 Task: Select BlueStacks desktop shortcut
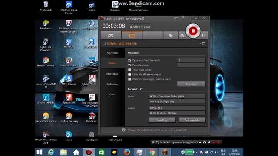pos(46,25)
